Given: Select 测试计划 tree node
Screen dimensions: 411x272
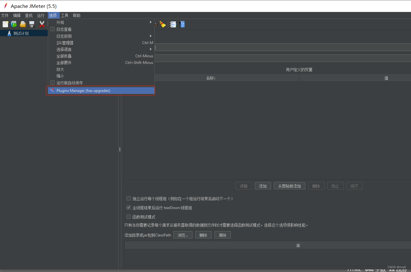Looking at the screenshot, I should (21, 33).
